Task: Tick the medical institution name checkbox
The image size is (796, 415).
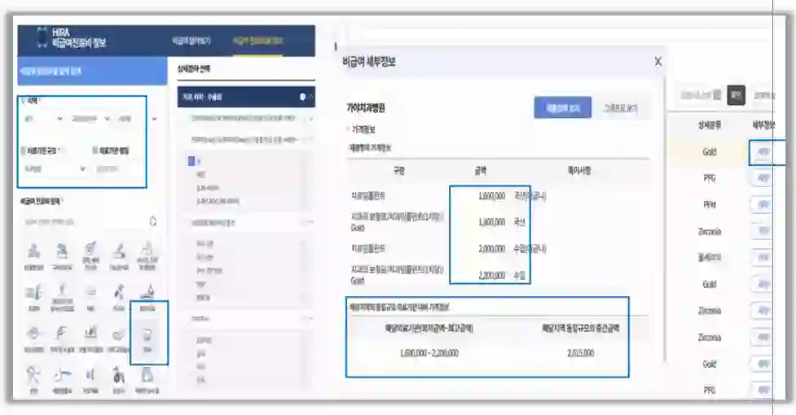Action: [95, 151]
